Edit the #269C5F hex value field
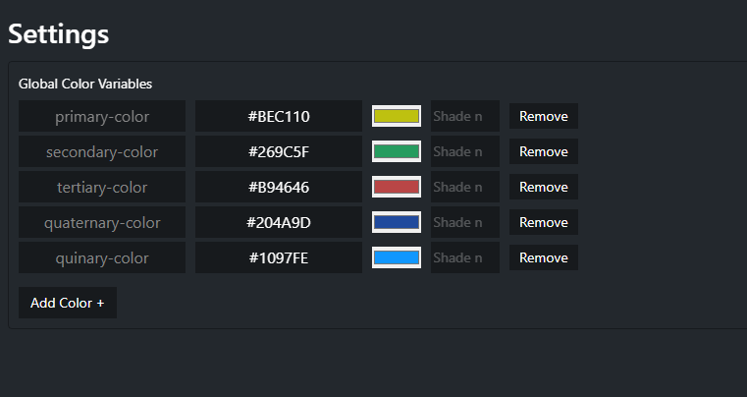 (x=279, y=151)
